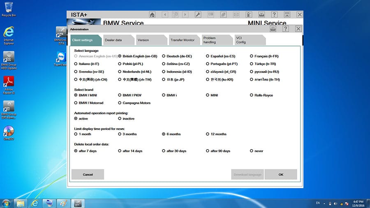Open Adobe Reader XI desktop icon
Screen dimensions: 370x208
pyautogui.click(x=9, y=85)
